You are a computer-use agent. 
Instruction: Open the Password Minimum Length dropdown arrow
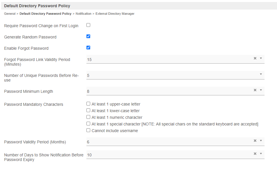coord(261,90)
